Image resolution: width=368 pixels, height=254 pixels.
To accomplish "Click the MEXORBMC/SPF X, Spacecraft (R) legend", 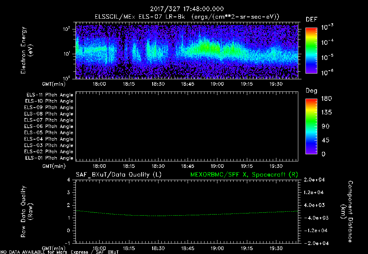I will tap(244, 175).
